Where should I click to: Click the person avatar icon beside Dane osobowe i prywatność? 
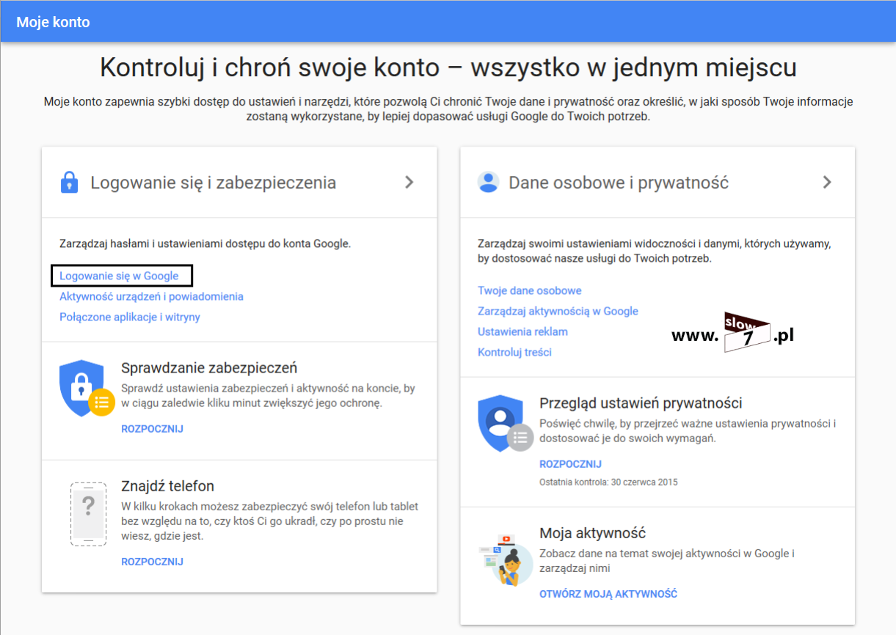[488, 183]
